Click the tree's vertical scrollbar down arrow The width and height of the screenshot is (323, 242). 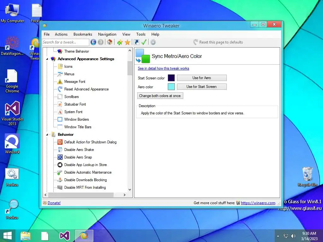coord(130,189)
